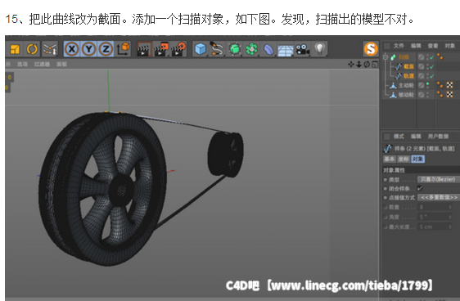The width and height of the screenshot is (460, 301).
Task: Toggle 扫描 green enable checkmark
Action: tap(432, 57)
